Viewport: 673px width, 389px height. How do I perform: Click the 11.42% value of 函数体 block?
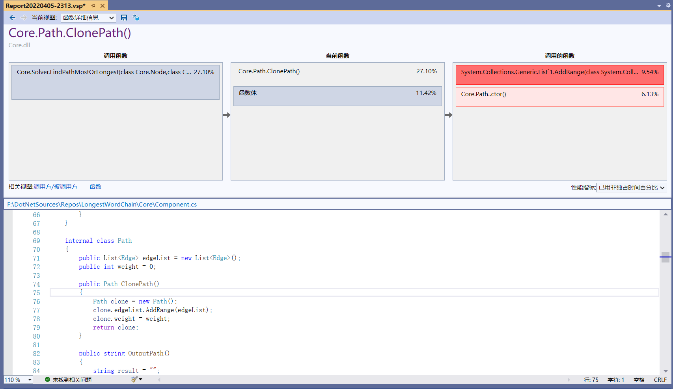(426, 93)
